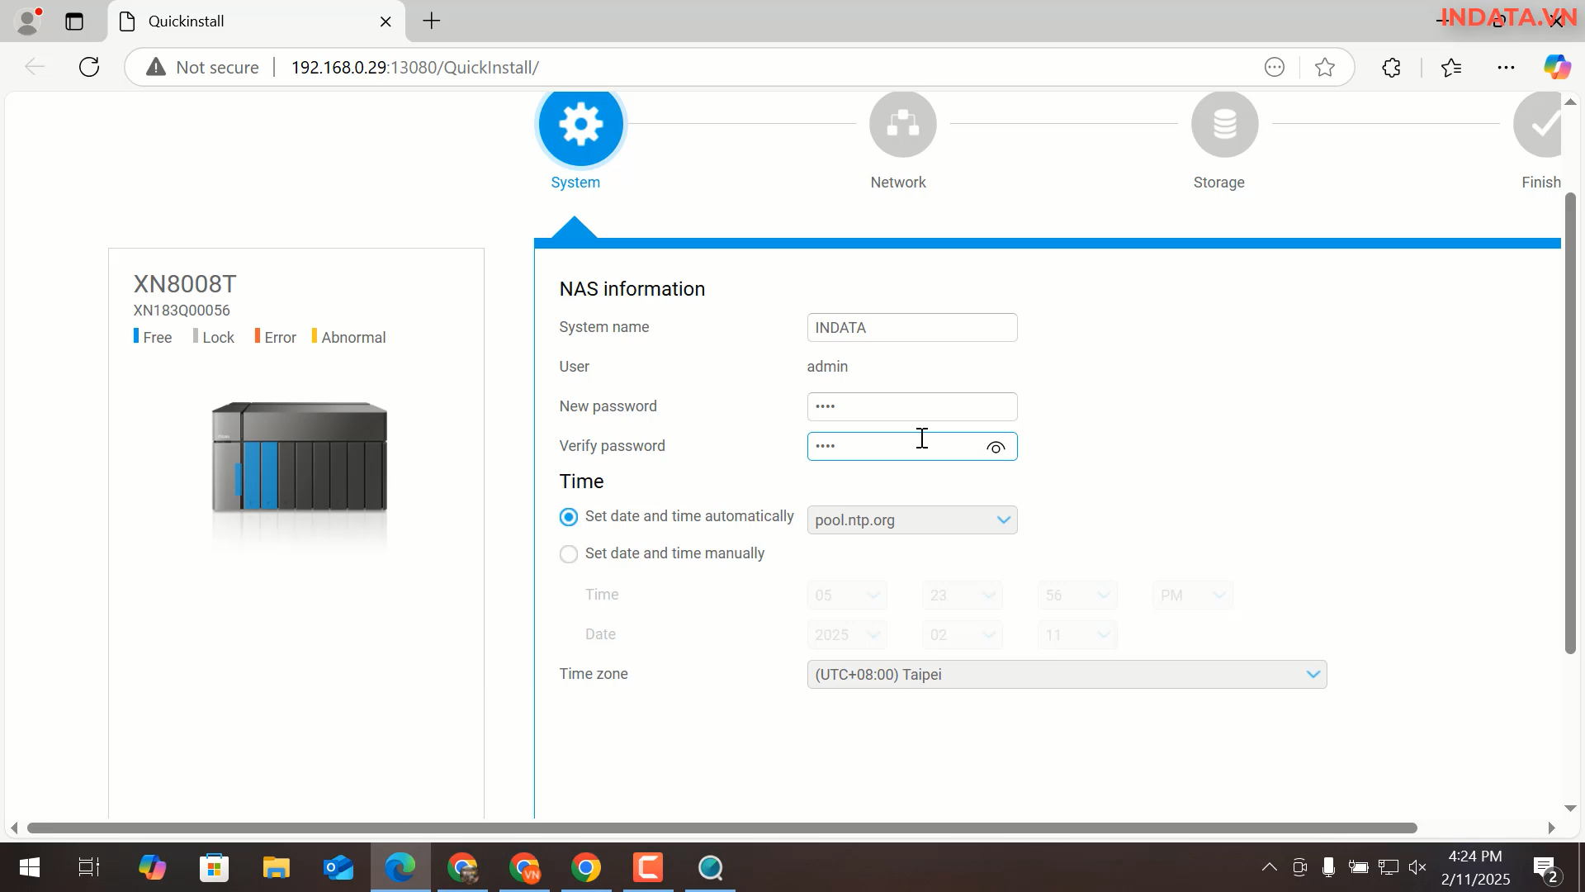Click the vertical page scrollbar

point(1570,423)
